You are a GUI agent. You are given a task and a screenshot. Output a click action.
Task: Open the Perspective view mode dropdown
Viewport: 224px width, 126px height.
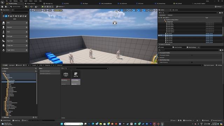[x=38, y=10]
